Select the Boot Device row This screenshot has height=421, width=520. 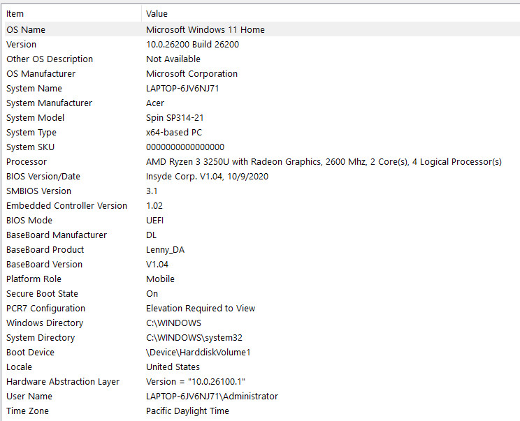(x=262, y=352)
